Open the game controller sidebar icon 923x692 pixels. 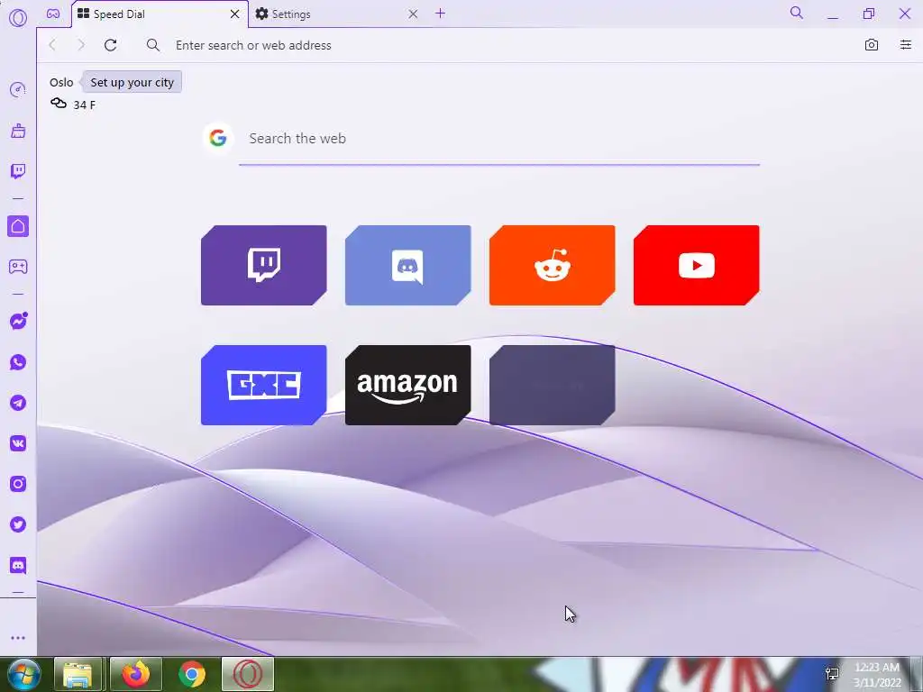[x=18, y=267]
